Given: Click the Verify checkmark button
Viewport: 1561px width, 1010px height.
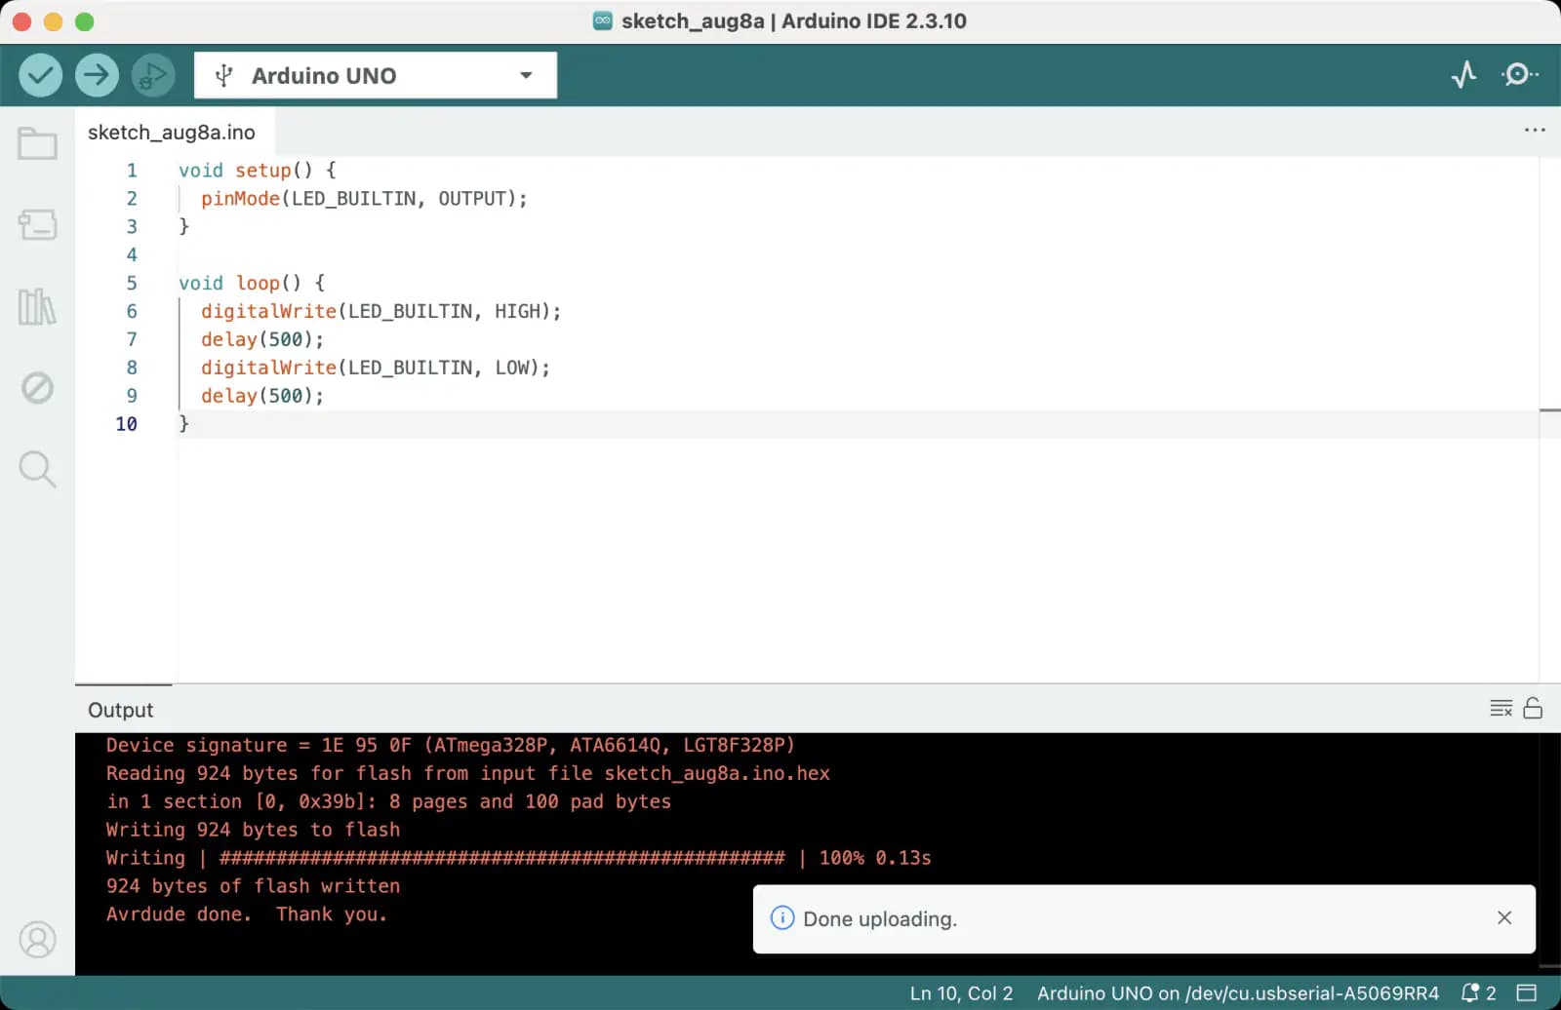Looking at the screenshot, I should [x=41, y=75].
